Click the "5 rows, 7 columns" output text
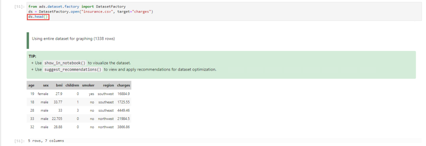The image size is (426, 146). (x=46, y=141)
